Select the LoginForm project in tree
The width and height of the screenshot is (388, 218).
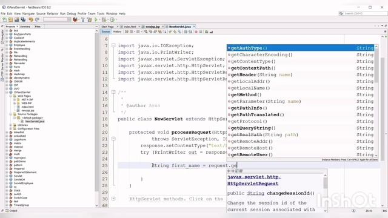[x=20, y=140]
